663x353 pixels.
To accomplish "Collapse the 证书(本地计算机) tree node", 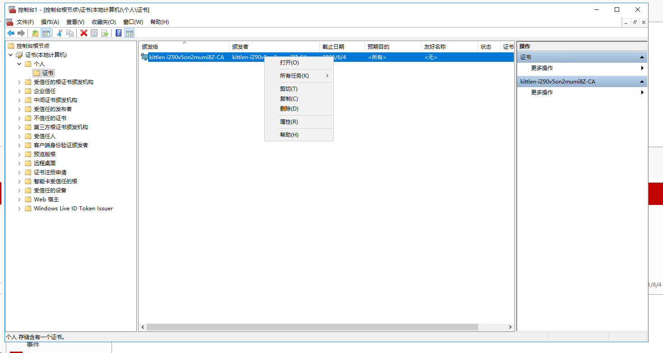I will pos(10,55).
